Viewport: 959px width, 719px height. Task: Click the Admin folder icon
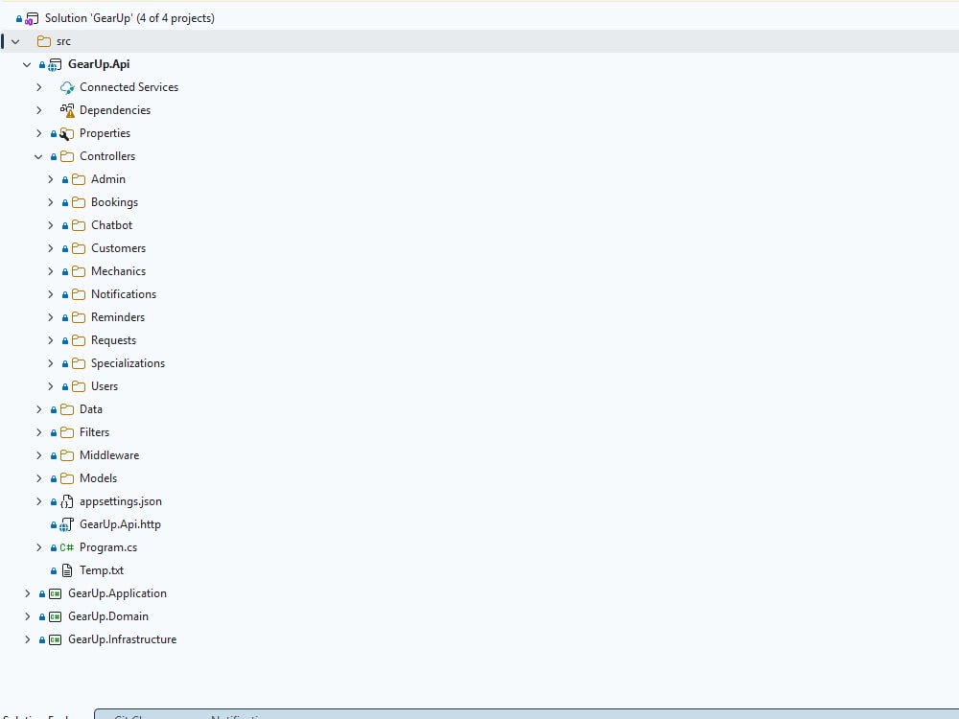[x=79, y=179]
